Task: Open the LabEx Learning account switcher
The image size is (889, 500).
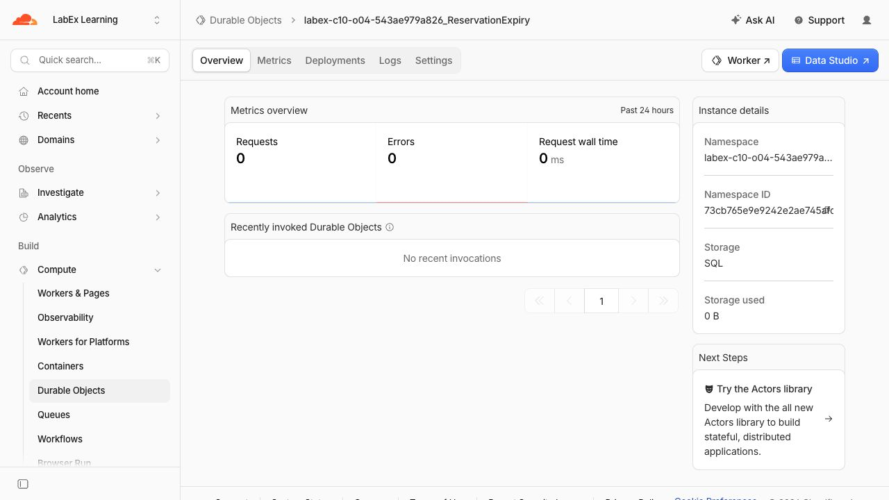Action: click(x=106, y=20)
